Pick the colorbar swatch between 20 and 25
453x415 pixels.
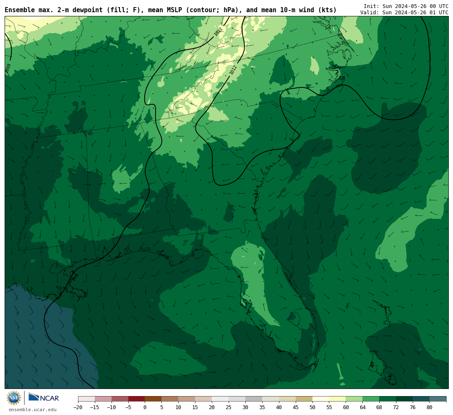[x=221, y=399]
